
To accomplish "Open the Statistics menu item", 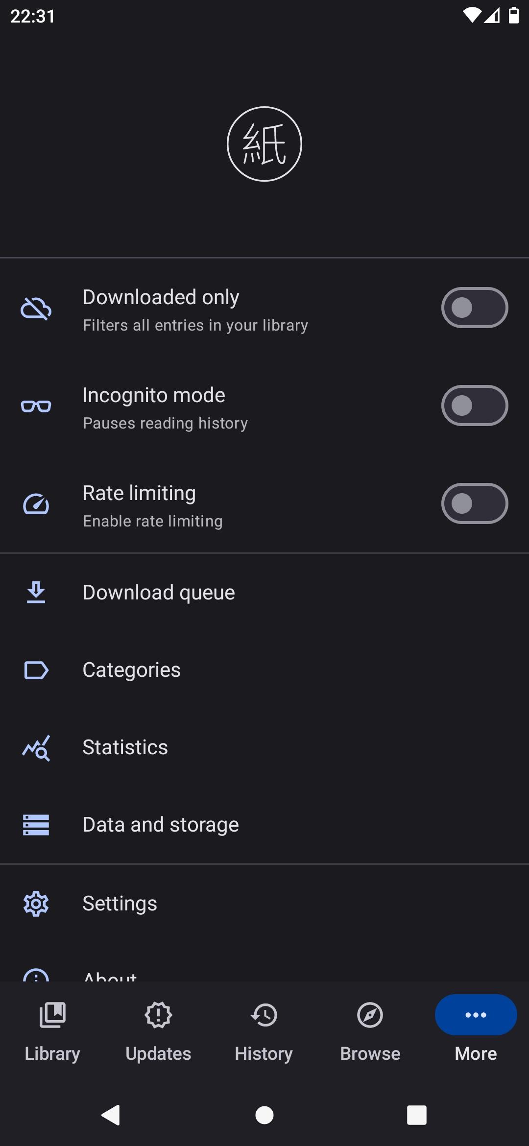I will click(x=125, y=747).
